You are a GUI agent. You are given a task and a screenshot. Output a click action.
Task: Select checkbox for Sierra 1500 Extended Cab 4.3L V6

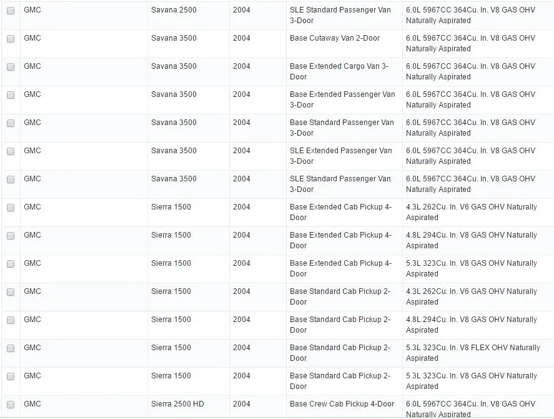pos(11,208)
